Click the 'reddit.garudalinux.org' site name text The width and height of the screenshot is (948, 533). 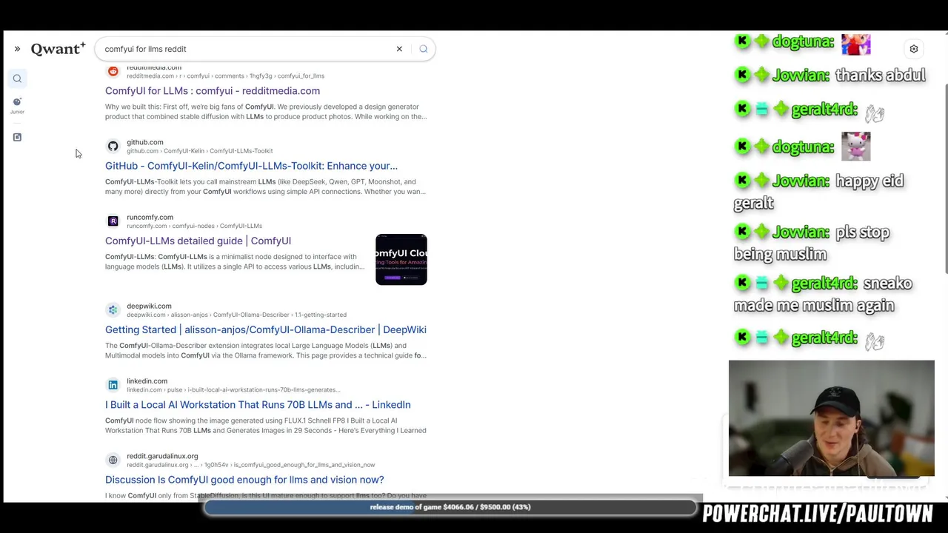click(162, 456)
